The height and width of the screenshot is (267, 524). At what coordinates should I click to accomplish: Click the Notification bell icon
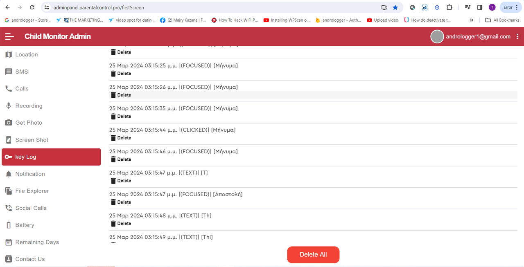coord(9,174)
